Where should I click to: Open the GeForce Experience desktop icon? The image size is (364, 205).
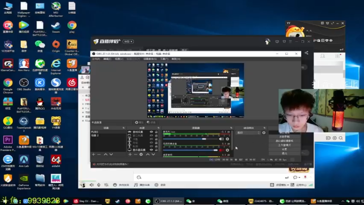[x=24, y=182]
